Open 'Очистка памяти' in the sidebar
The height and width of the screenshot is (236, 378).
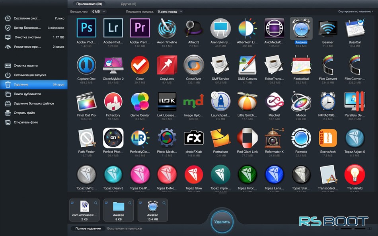pyautogui.click(x=34, y=66)
